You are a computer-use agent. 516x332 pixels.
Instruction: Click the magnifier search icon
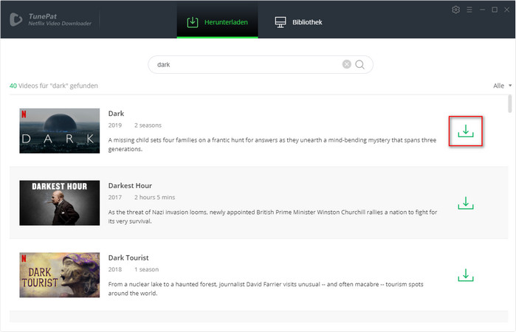click(360, 64)
